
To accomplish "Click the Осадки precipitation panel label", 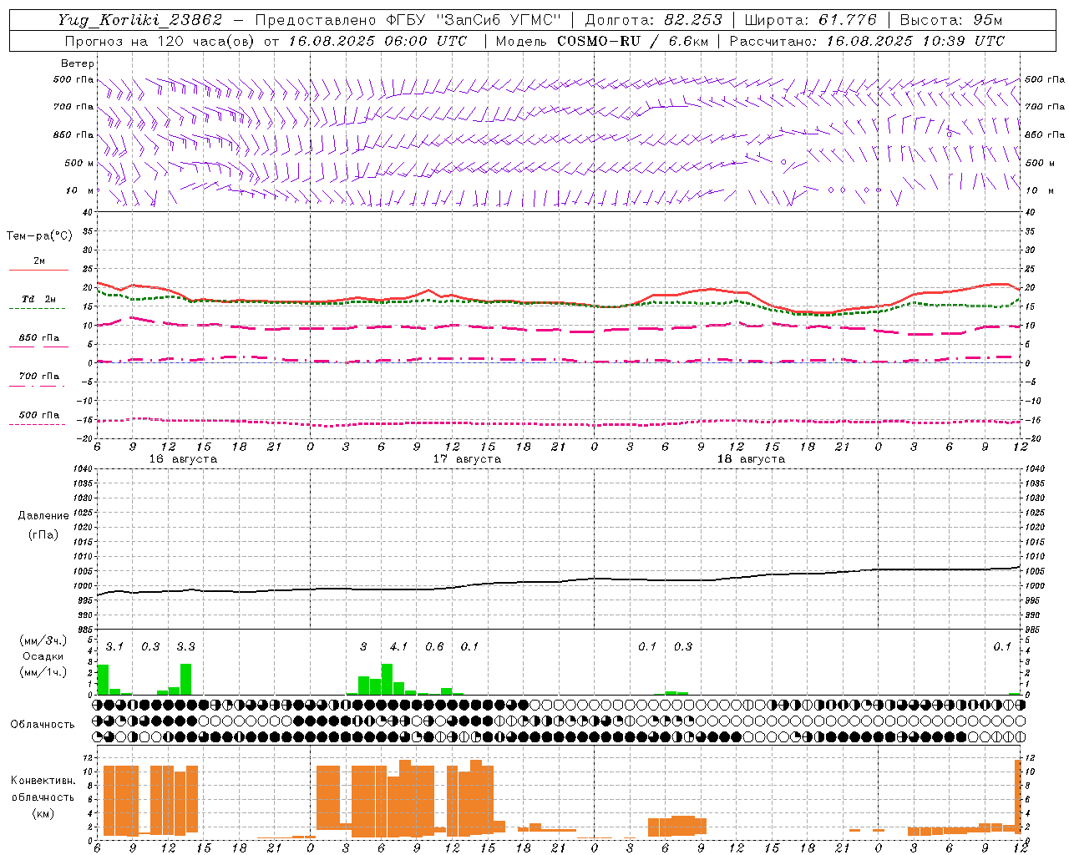I will coord(43,656).
